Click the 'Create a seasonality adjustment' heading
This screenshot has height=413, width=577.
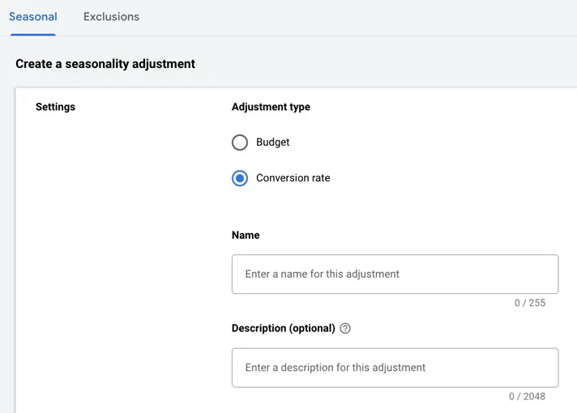click(105, 64)
